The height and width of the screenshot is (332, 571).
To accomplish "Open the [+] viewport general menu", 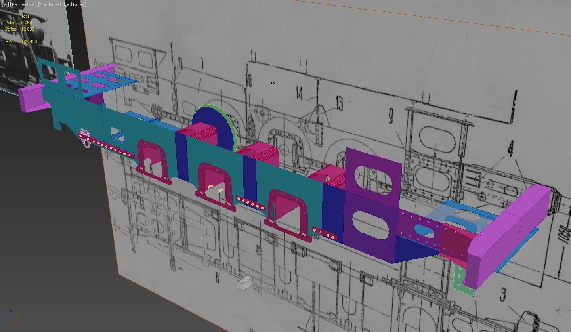I will (5, 4).
